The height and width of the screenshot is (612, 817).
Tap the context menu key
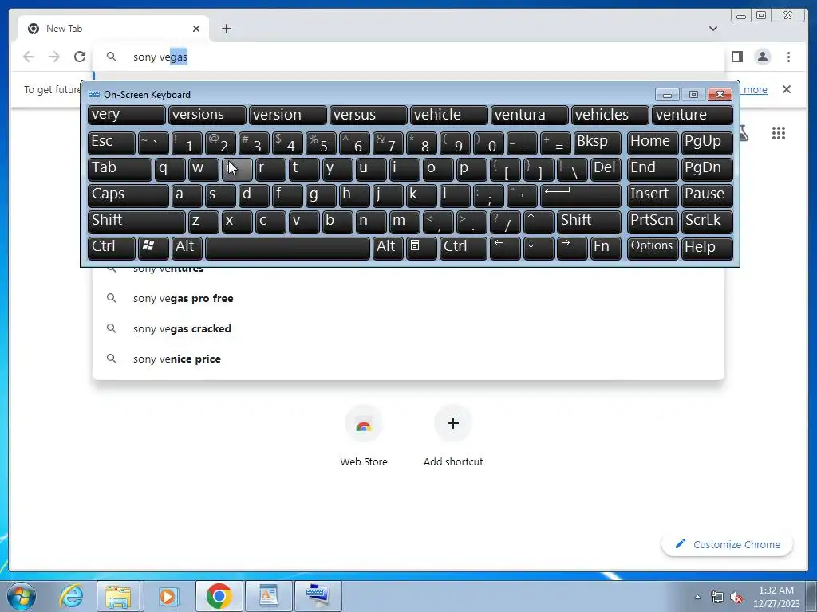click(421, 249)
